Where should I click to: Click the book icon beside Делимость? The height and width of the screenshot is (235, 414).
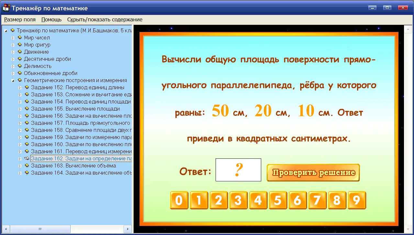coord(19,66)
